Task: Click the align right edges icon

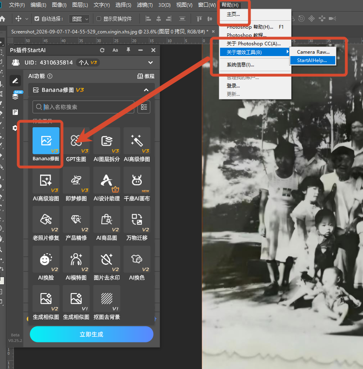Action: [x=168, y=19]
